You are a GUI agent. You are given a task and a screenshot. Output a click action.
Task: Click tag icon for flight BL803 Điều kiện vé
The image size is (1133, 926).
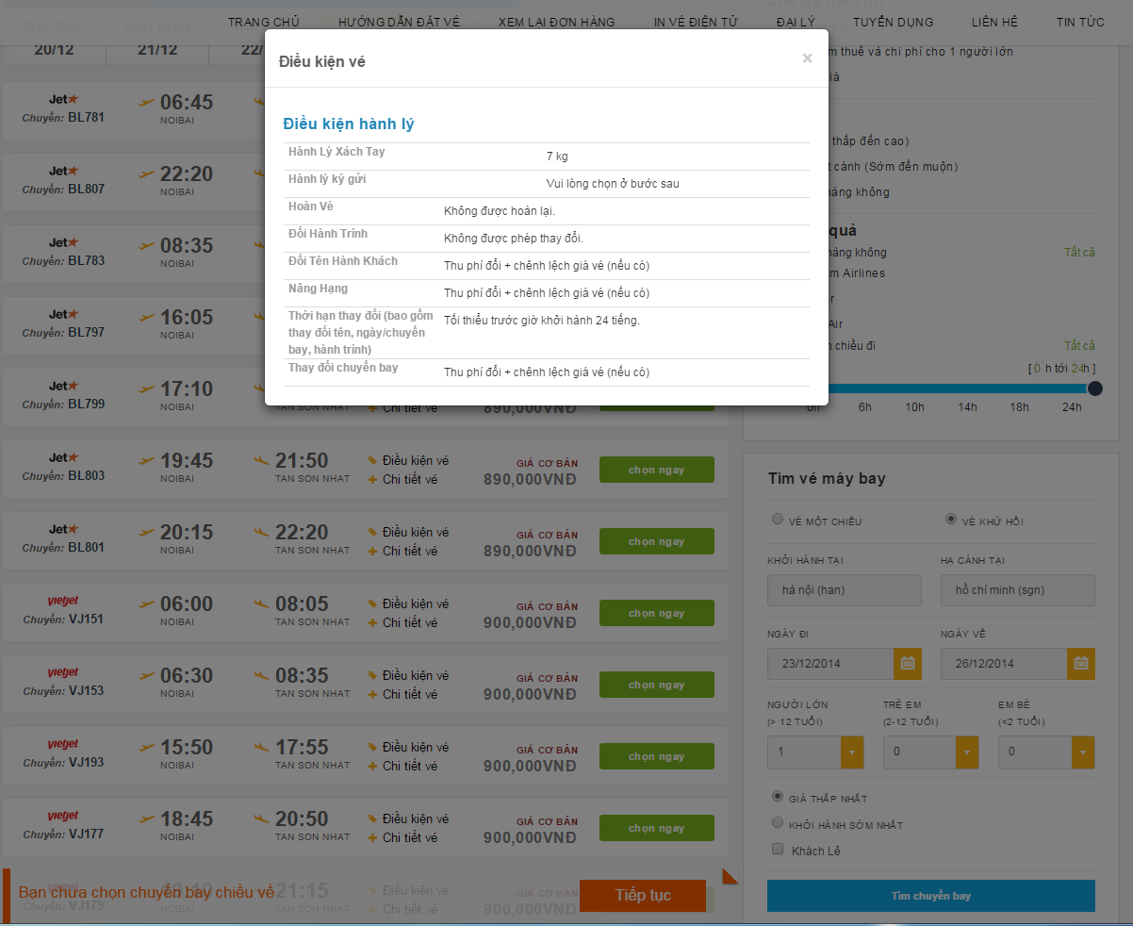pyautogui.click(x=372, y=460)
